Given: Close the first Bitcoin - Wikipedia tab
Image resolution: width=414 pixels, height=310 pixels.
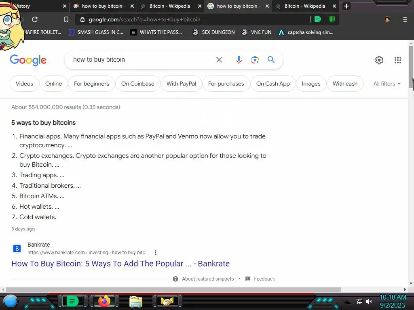Looking at the screenshot, I should [200, 6].
